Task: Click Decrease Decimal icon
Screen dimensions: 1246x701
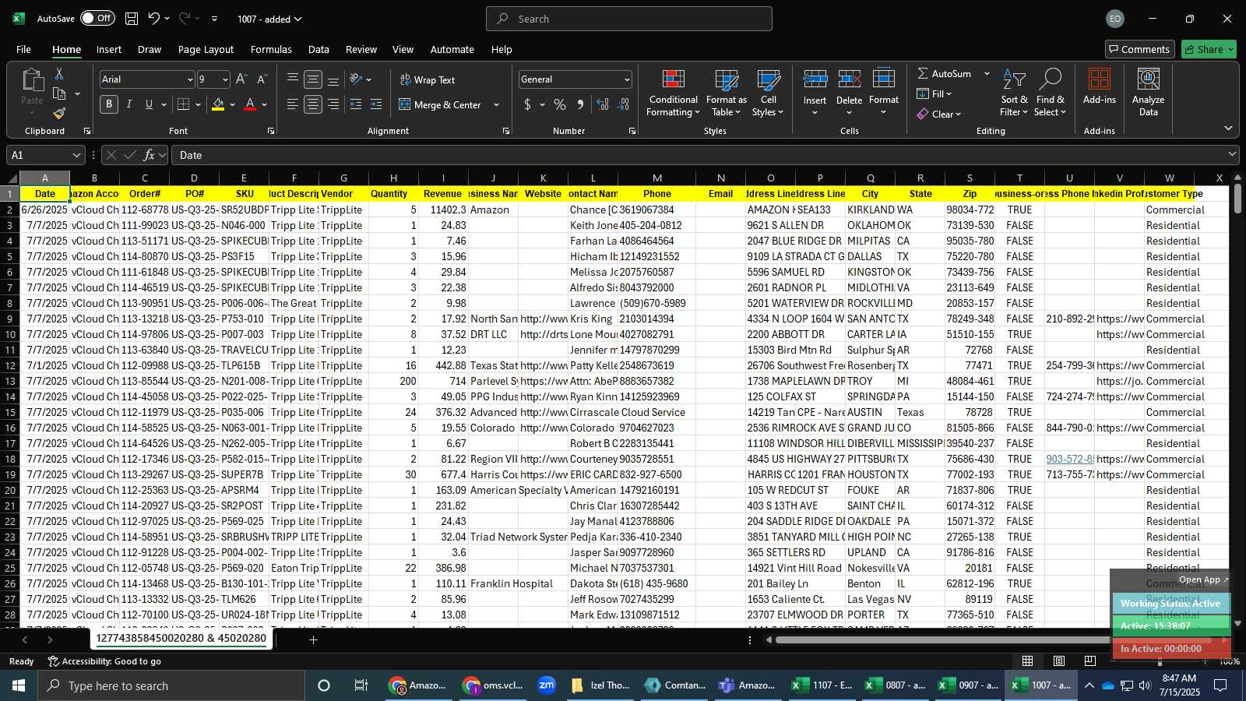Action: (623, 104)
